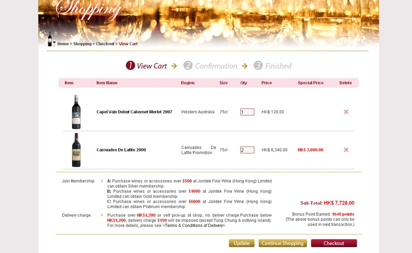Click the $1000 Gold membership amount

point(195,191)
